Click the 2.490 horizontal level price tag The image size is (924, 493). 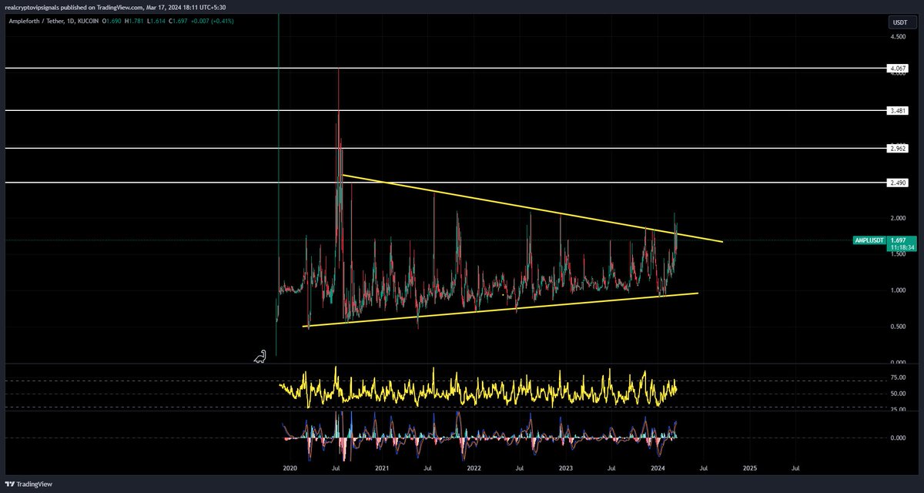point(898,183)
